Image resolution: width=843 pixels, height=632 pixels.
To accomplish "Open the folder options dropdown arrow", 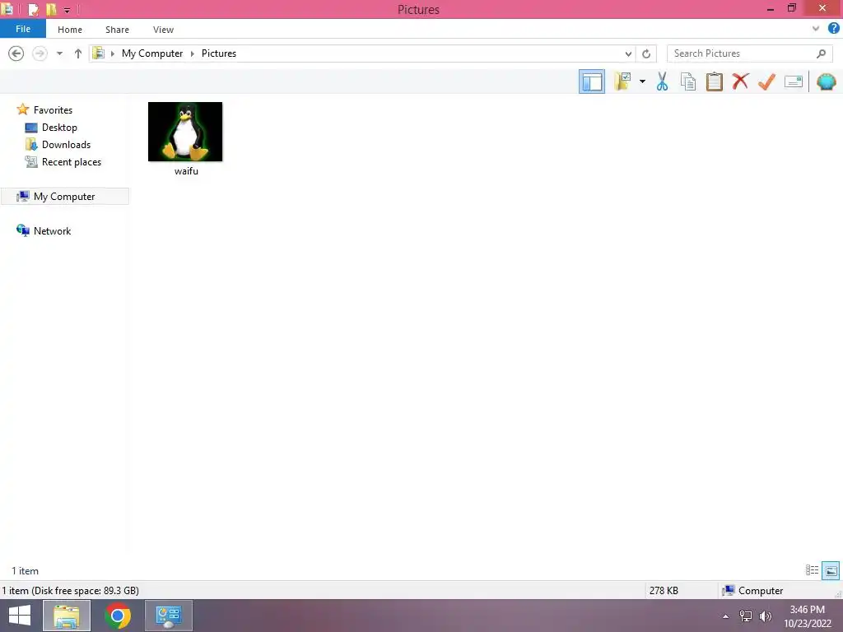I will click(x=642, y=81).
